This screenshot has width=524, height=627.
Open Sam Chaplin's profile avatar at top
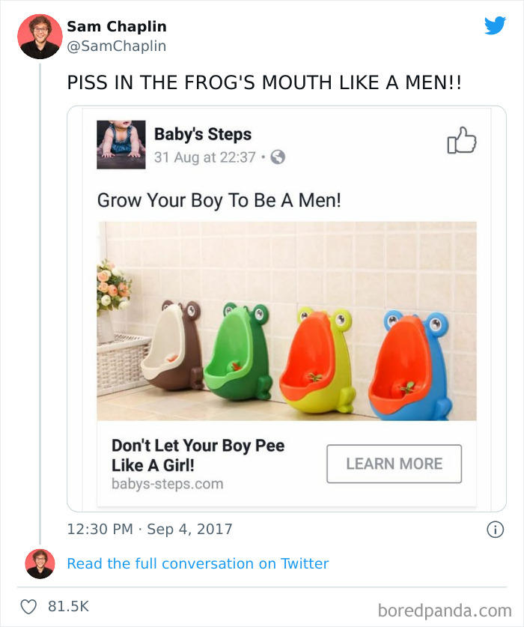(x=40, y=37)
